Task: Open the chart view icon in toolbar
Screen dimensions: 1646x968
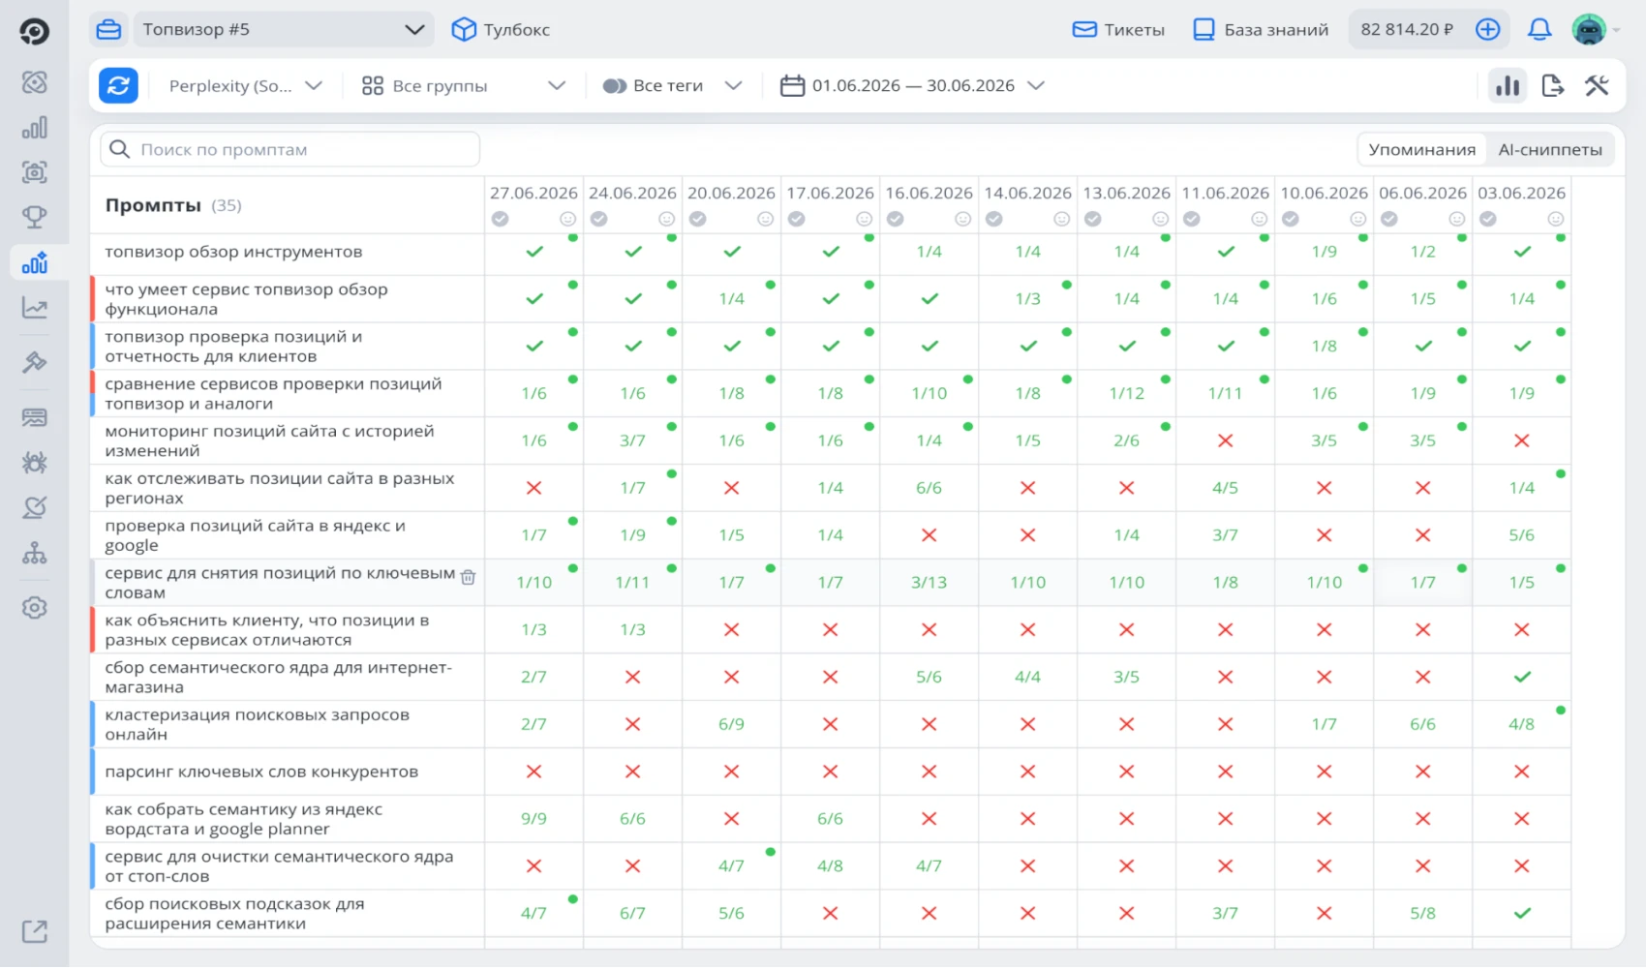Action: coord(1508,85)
